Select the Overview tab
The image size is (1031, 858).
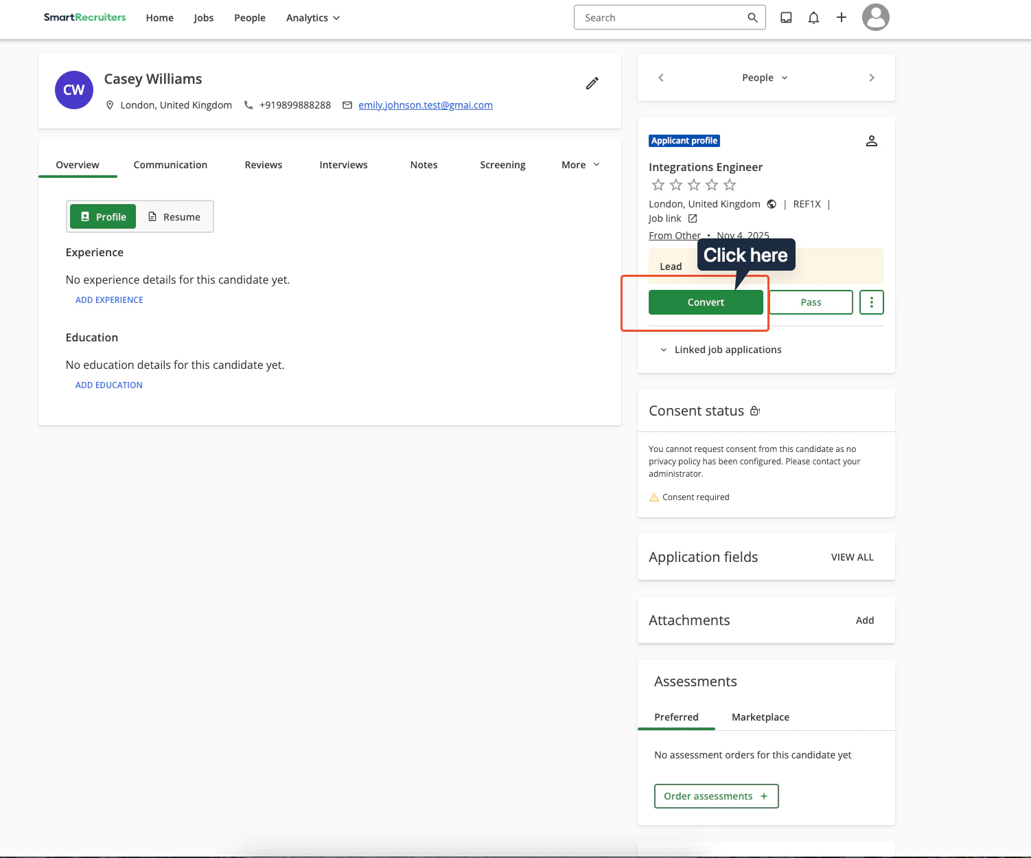[x=78, y=165]
